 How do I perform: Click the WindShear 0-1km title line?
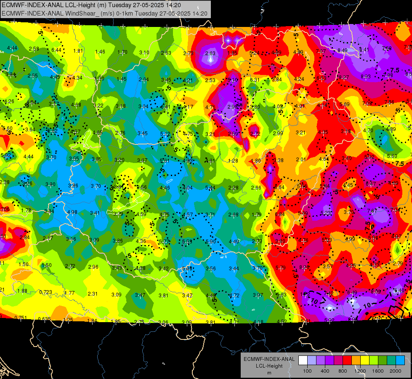(x=104, y=13)
